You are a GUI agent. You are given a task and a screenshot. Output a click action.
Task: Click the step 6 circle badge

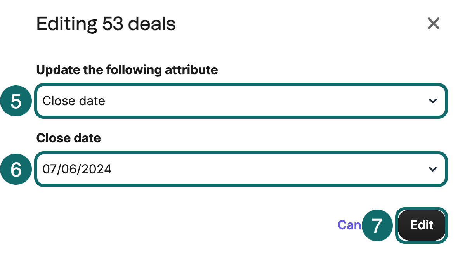(16, 169)
